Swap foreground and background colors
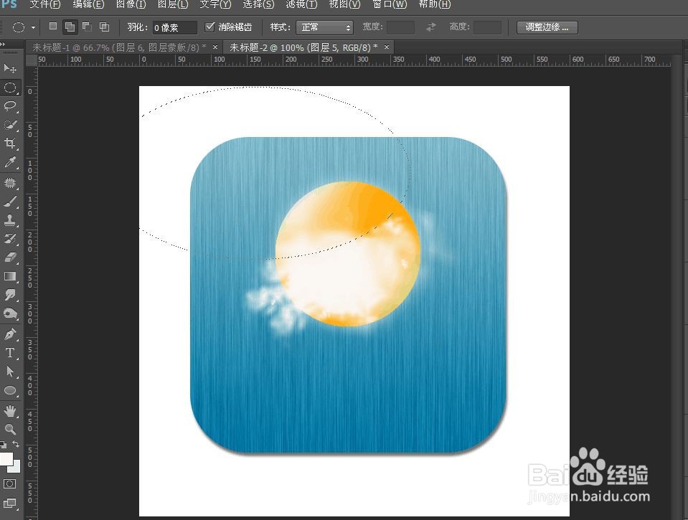Screen dimensions: 688x520 tap(16, 444)
